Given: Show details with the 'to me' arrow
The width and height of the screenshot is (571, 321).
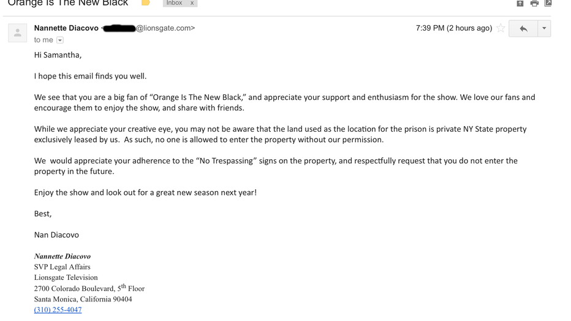Looking at the screenshot, I should click(x=60, y=40).
